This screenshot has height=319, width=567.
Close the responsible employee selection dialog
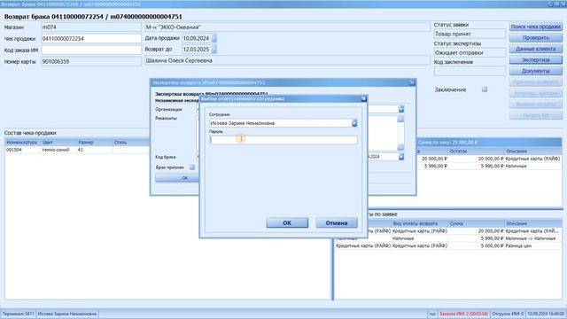(x=364, y=98)
